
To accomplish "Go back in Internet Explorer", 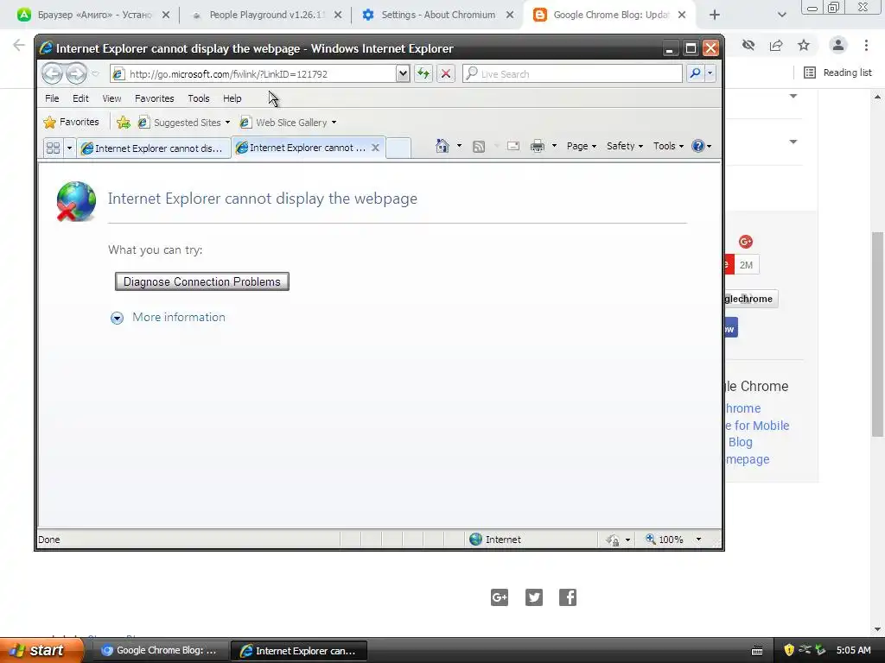I will tap(52, 73).
